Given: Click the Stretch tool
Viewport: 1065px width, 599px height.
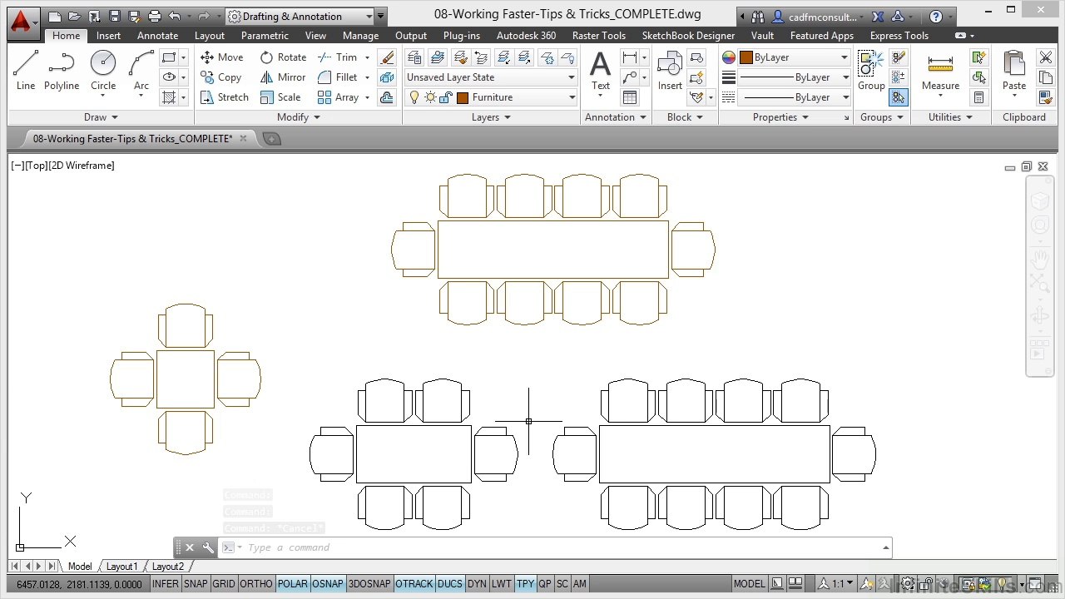Looking at the screenshot, I should (x=225, y=97).
